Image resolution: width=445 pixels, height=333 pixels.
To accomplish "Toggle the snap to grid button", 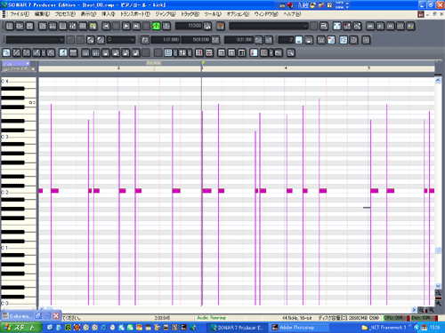I will pos(168,52).
